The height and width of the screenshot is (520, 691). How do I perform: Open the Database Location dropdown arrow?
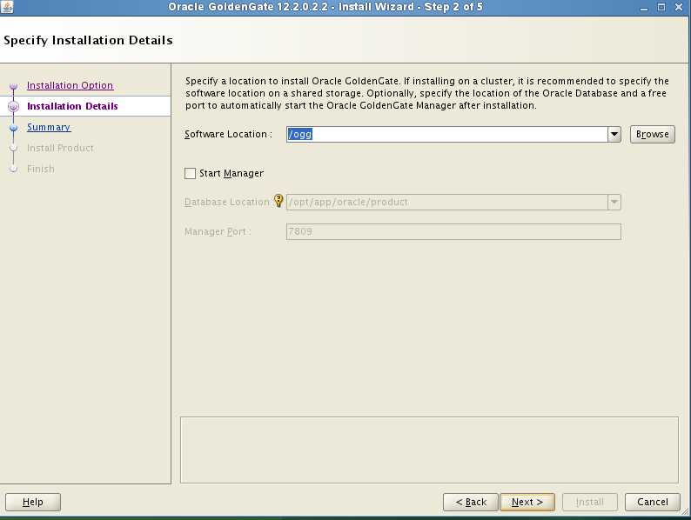(x=614, y=202)
